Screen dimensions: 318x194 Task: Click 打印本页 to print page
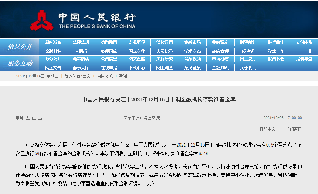(267, 129)
